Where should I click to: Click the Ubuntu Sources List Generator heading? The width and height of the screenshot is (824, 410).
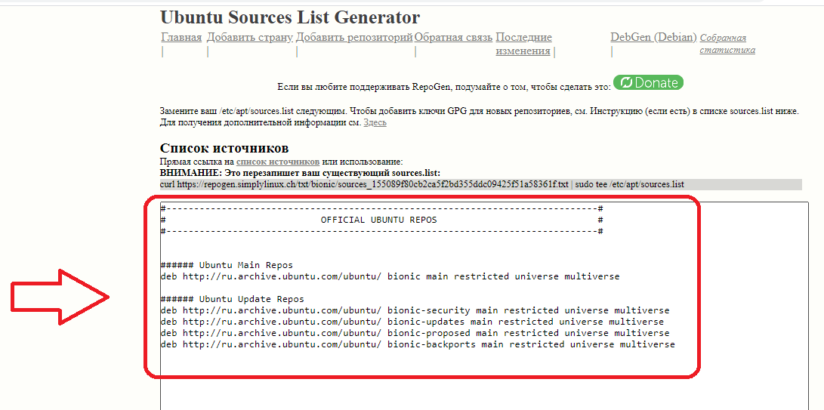click(x=290, y=17)
